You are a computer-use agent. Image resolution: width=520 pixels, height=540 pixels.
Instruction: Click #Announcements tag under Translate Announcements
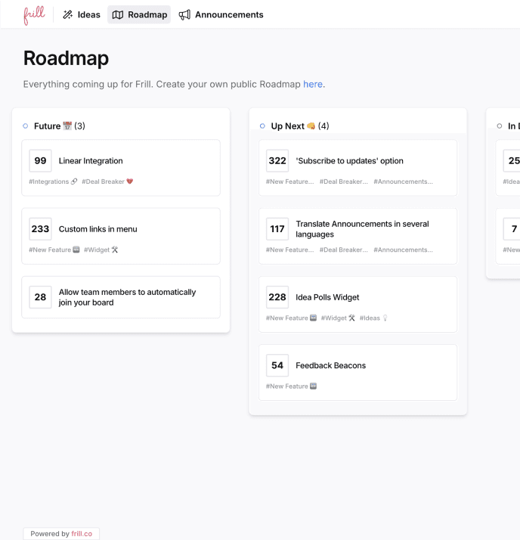(x=404, y=250)
